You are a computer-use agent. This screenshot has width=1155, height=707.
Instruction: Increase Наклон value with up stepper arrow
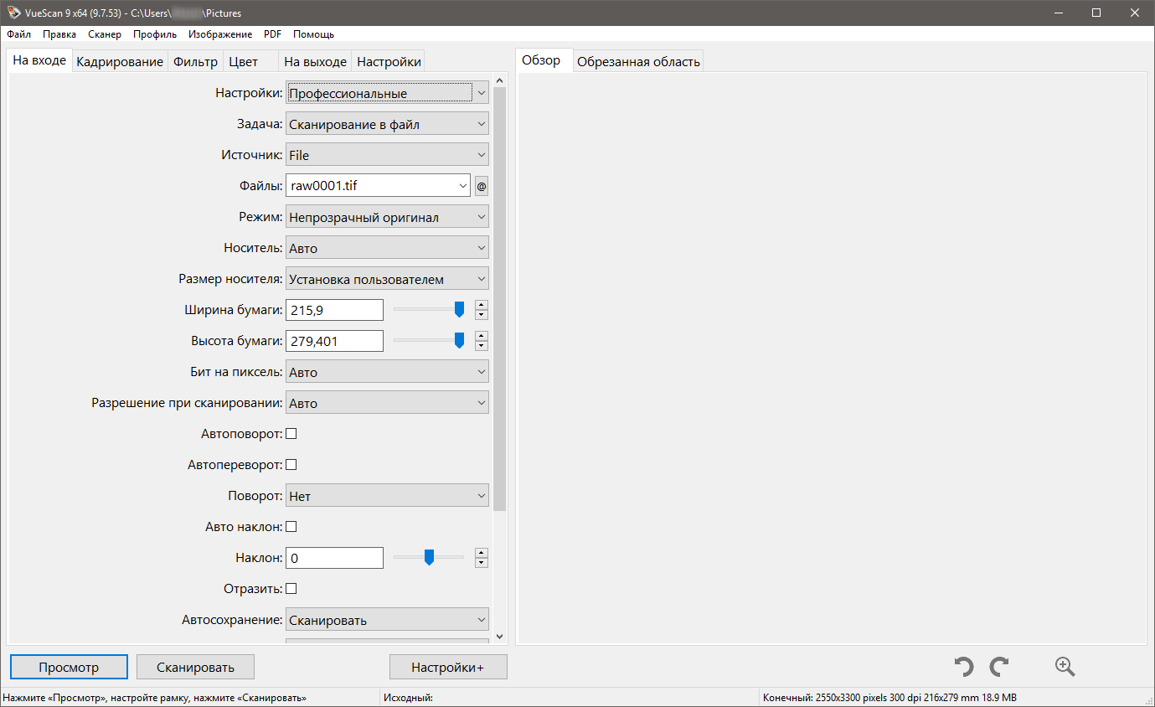[481, 553]
